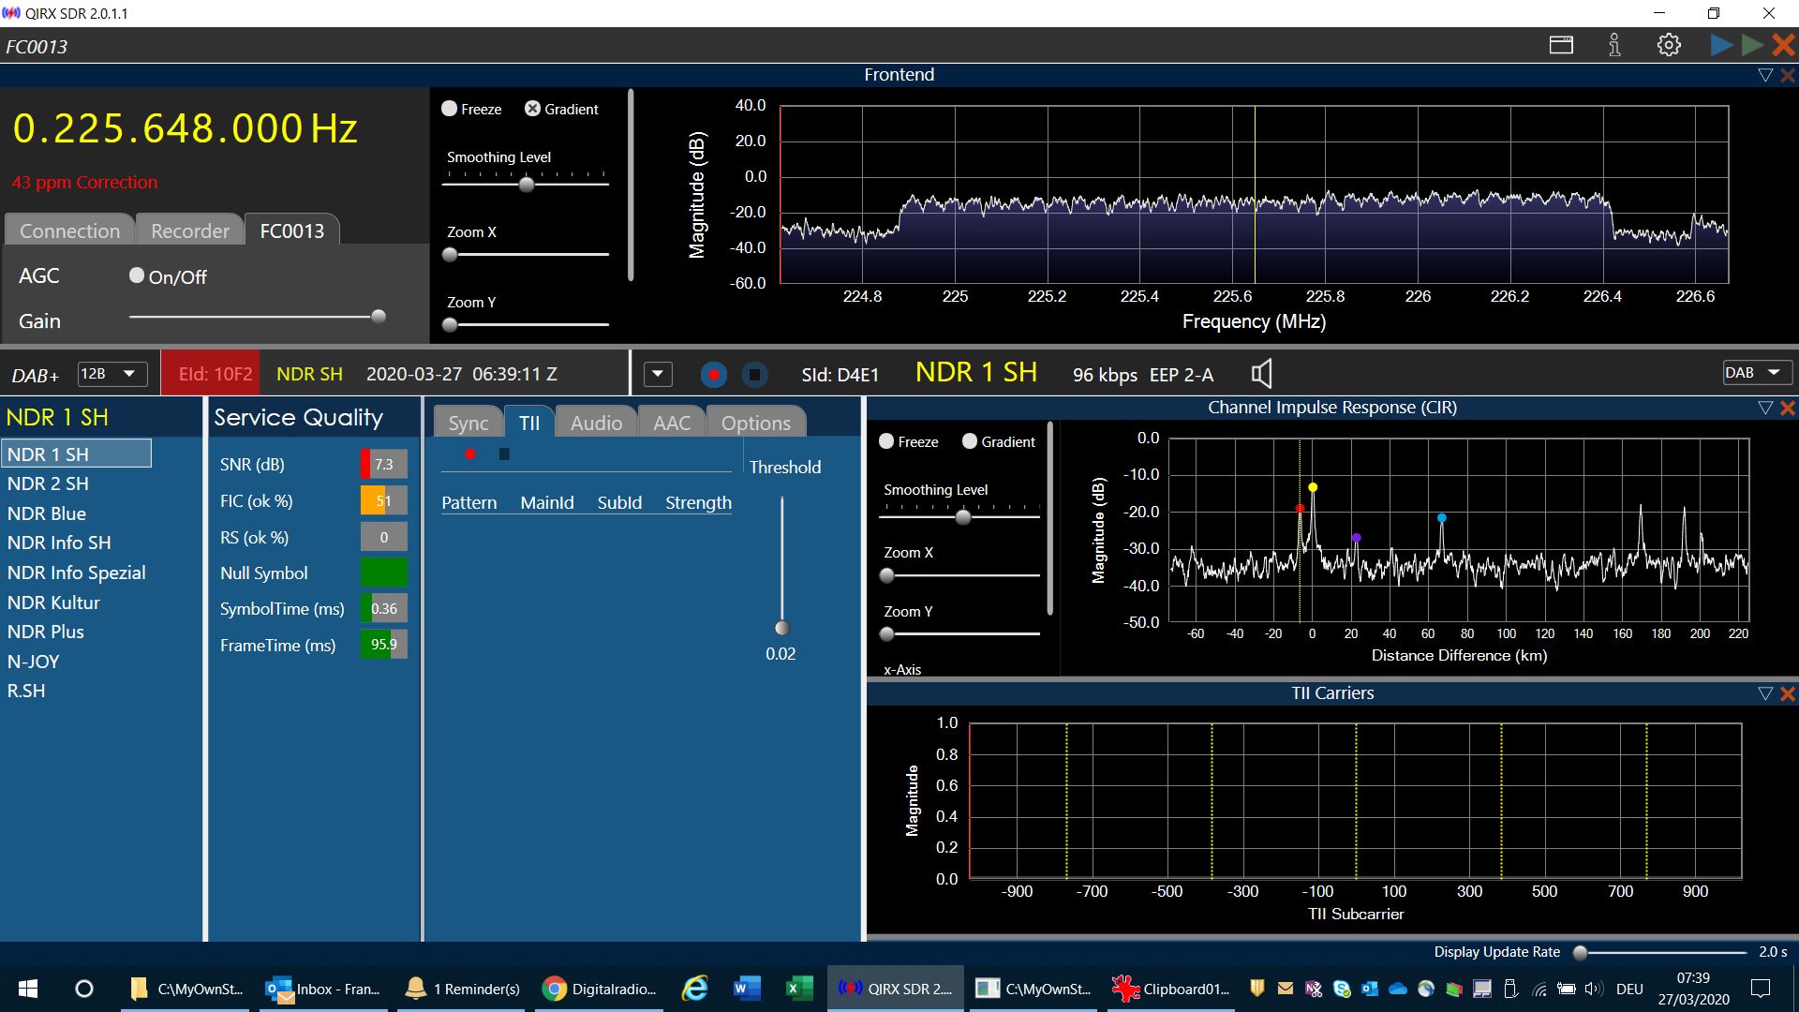Toggle AGC On/Off switch
Image resolution: width=1799 pixels, height=1012 pixels.
pyautogui.click(x=137, y=275)
